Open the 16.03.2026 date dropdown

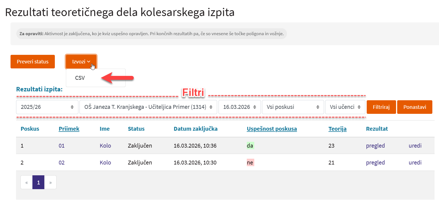[240, 107]
